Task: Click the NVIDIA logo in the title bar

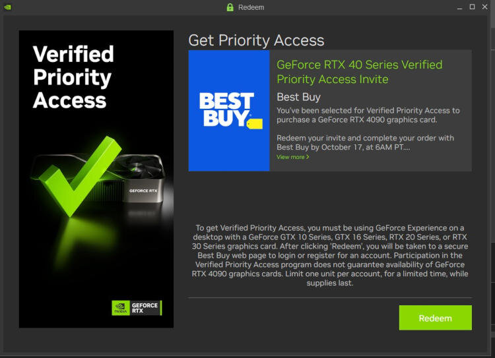Action: (x=7, y=7)
